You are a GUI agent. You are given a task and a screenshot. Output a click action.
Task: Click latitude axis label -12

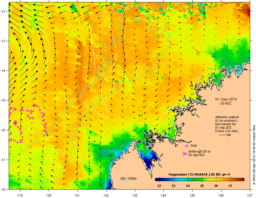click(x=3, y=11)
